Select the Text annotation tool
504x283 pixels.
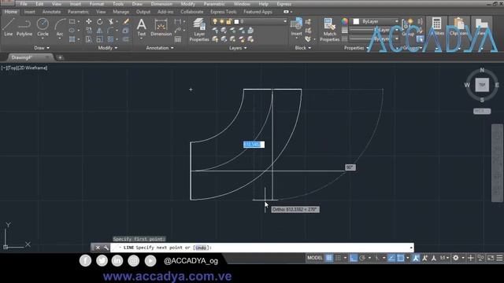click(142, 27)
